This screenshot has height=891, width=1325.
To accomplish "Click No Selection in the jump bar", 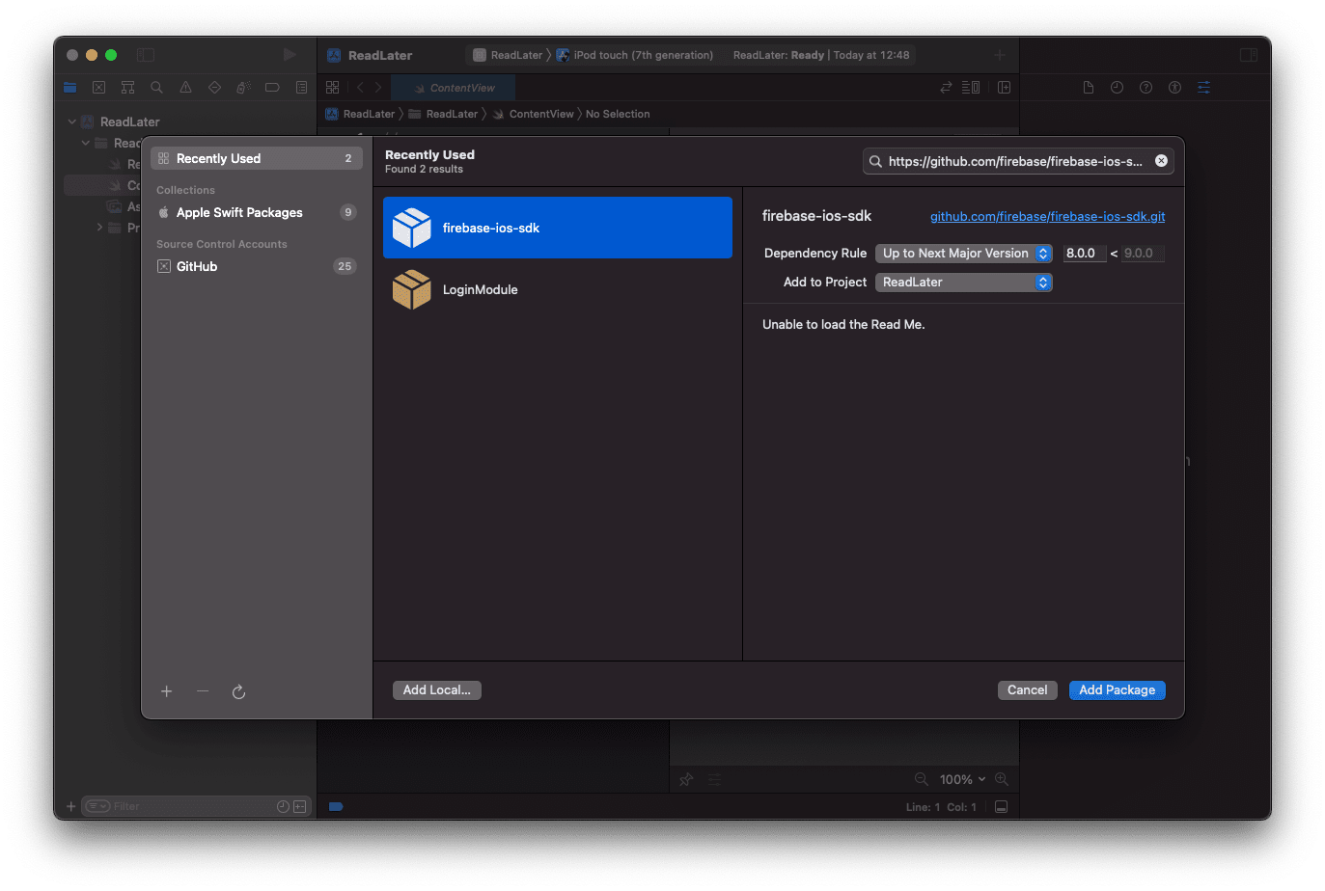I will 618,114.
